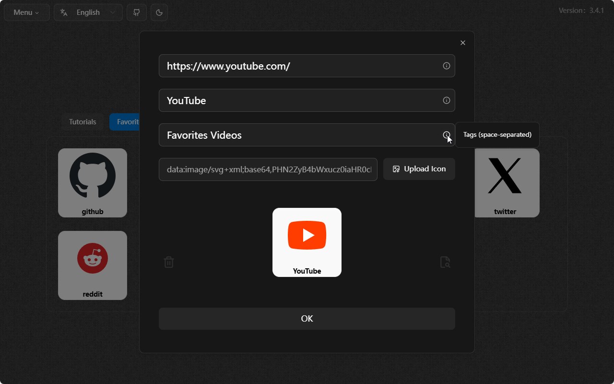614x384 pixels.
Task: Toggle dark mode moon icon
Action: click(159, 12)
